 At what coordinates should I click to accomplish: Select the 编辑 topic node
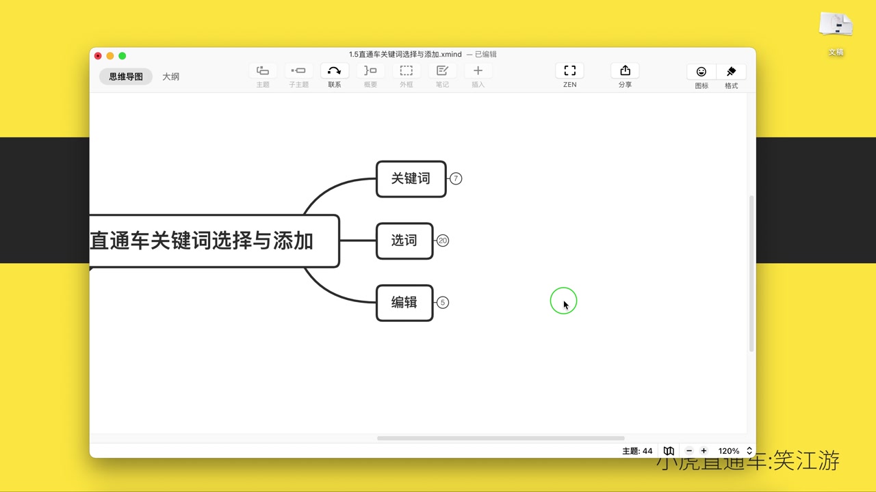coord(404,303)
